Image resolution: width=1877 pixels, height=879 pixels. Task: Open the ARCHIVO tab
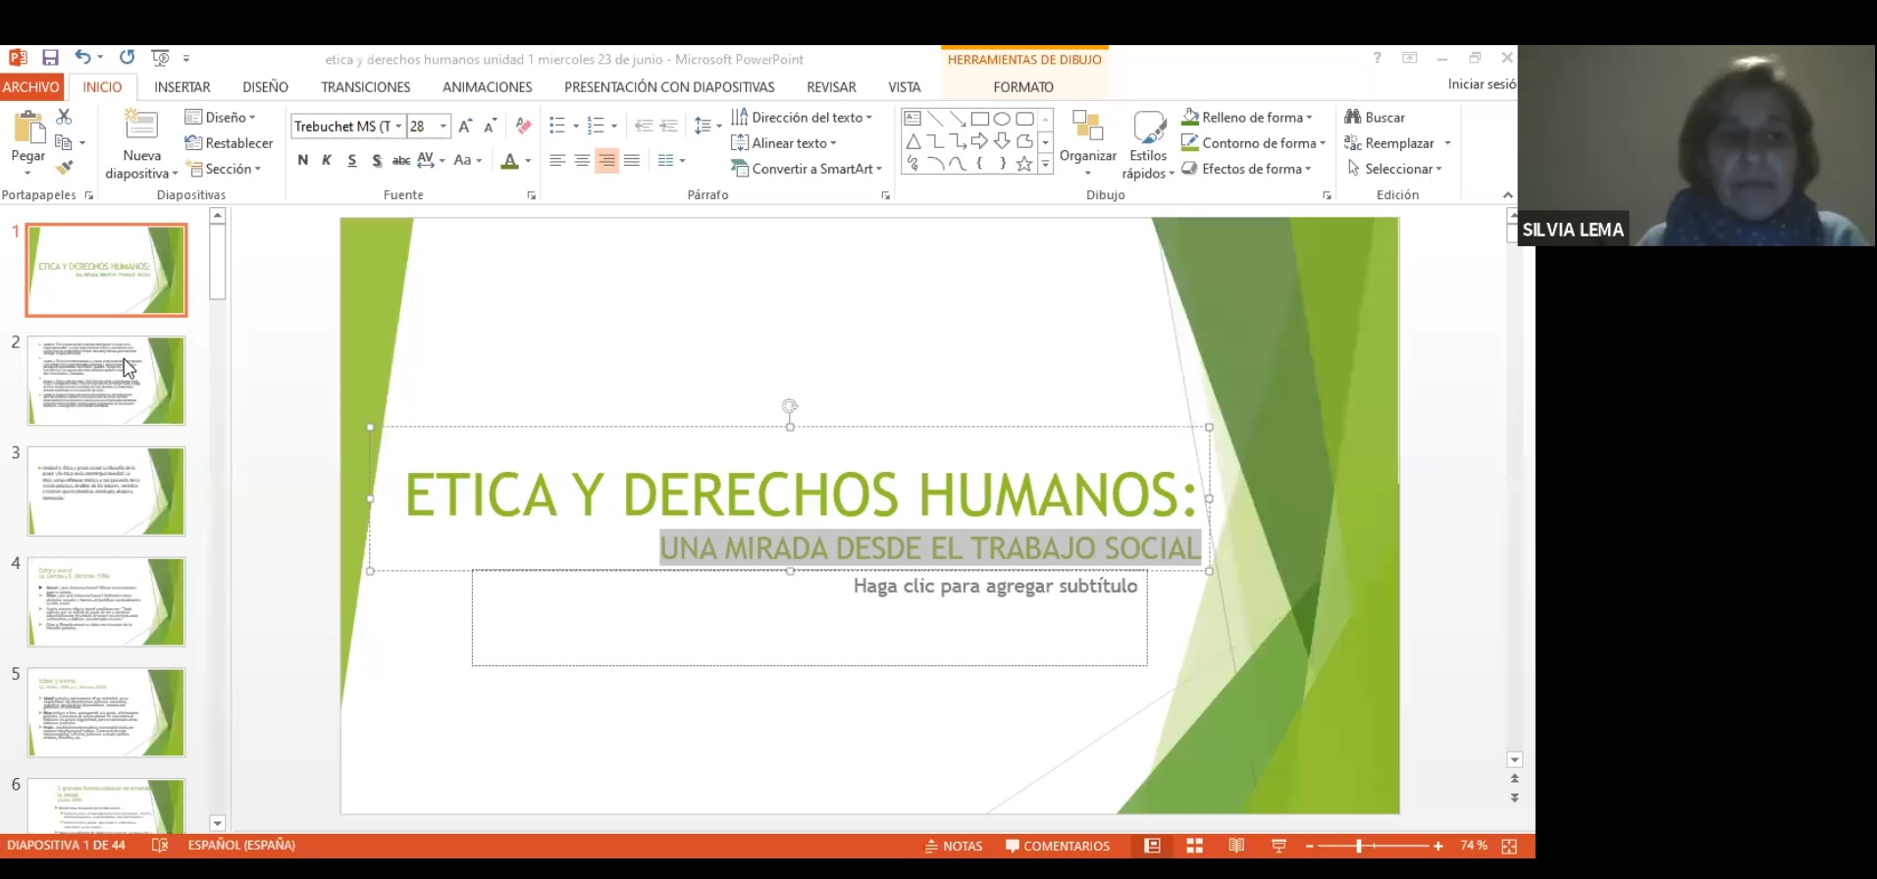31,87
